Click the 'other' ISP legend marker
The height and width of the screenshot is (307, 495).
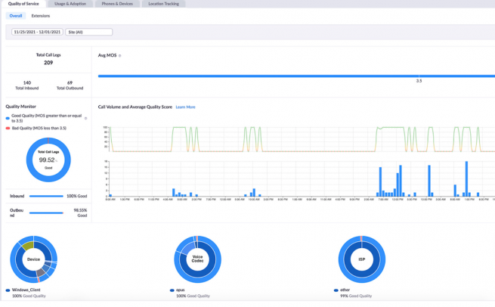coord(336,290)
